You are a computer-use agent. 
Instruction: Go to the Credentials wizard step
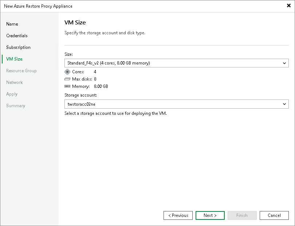pyautogui.click(x=17, y=36)
